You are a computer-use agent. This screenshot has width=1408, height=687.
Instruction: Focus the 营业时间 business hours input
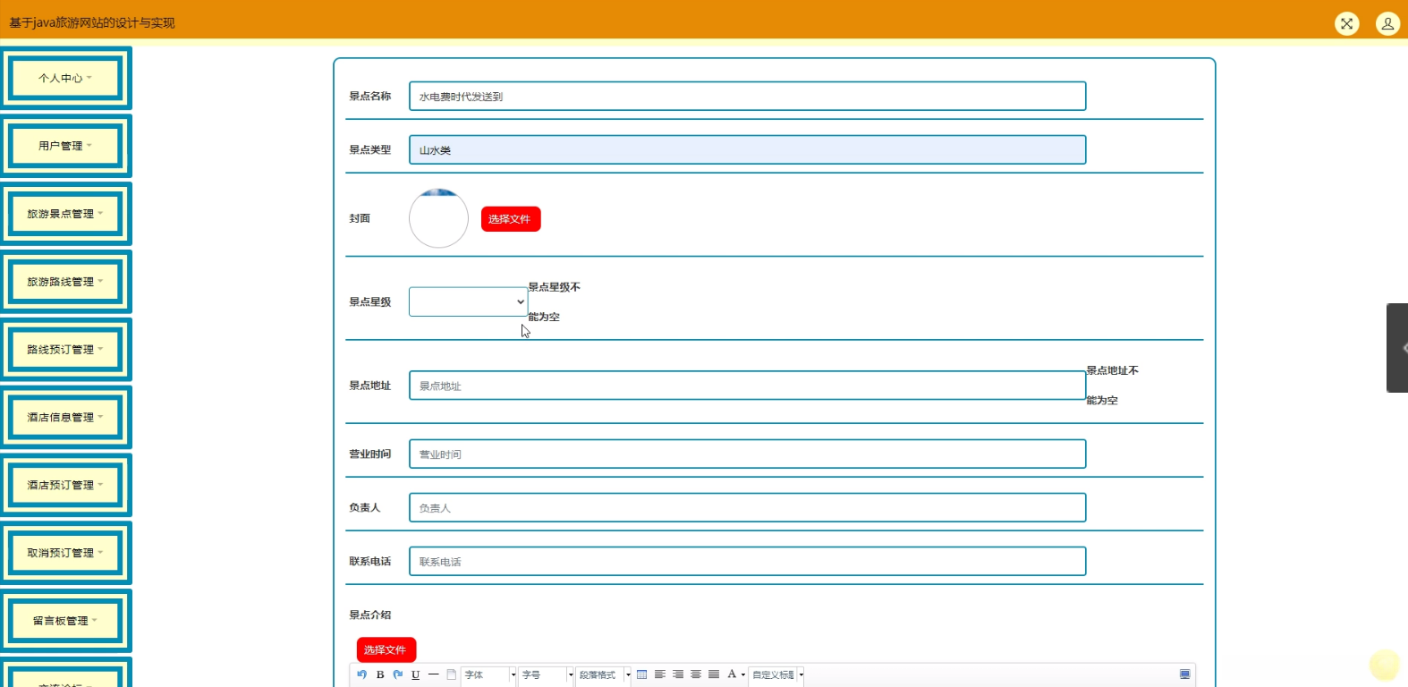tap(747, 454)
